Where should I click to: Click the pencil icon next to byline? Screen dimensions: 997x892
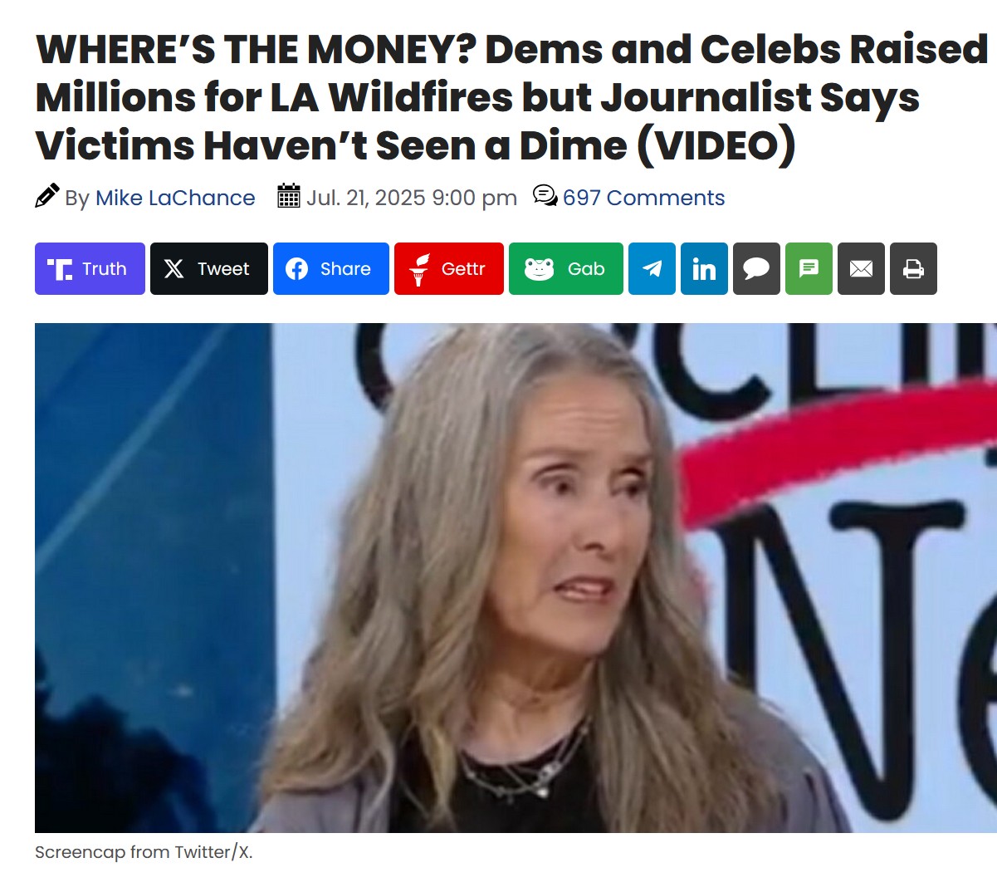point(47,195)
